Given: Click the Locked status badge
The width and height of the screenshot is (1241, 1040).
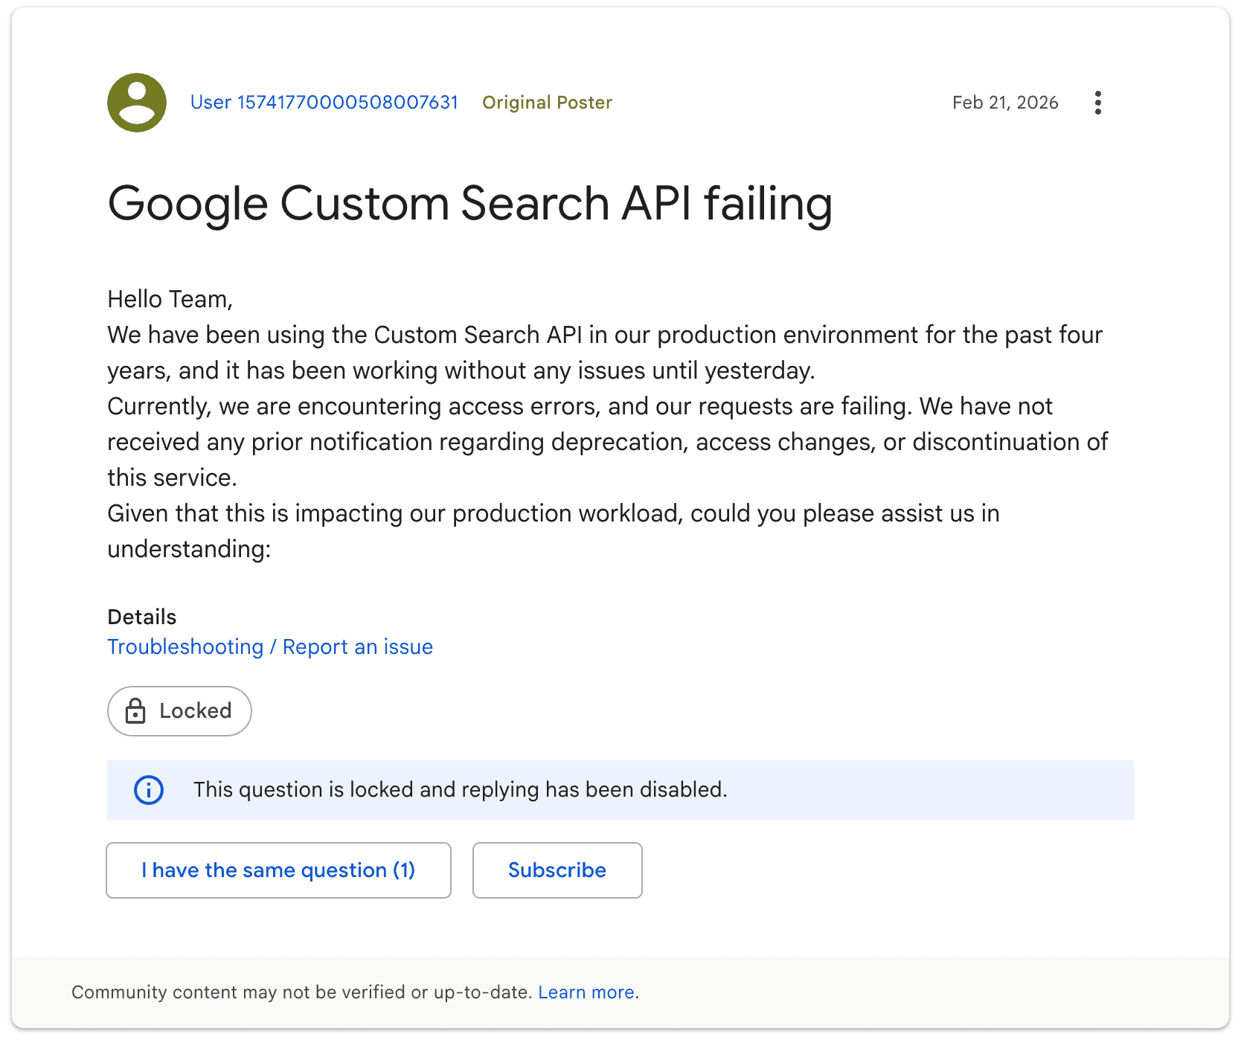Looking at the screenshot, I should [x=179, y=711].
